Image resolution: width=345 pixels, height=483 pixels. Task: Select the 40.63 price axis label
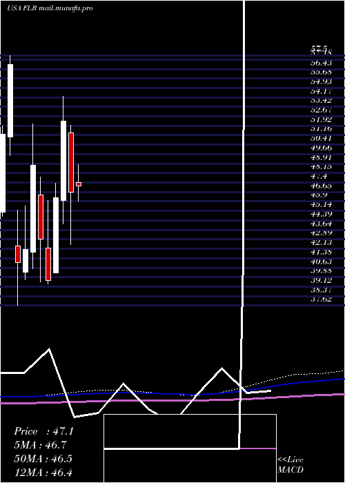(x=321, y=262)
